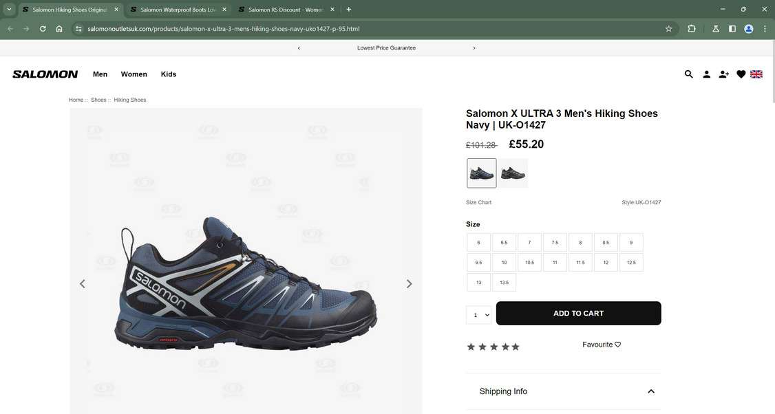Image resolution: width=775 pixels, height=414 pixels.
Task: Open the browser extensions puzzle icon
Action: (692, 29)
